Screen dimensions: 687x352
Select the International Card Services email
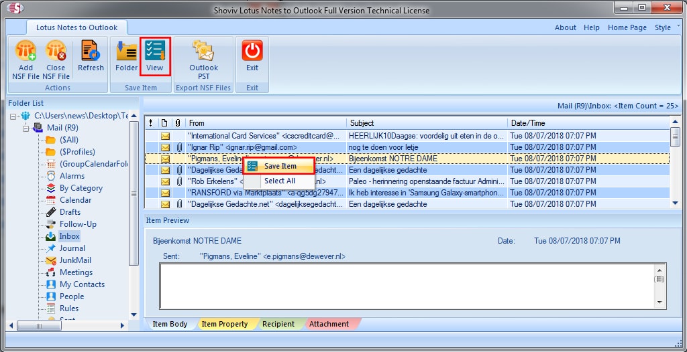pyautogui.click(x=407, y=136)
